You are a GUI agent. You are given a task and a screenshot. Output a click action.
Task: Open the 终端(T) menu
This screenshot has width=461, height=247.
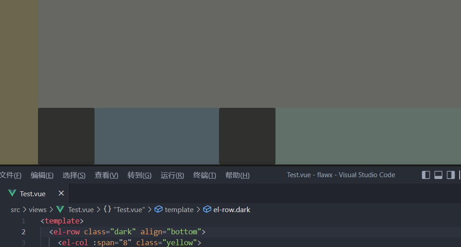coord(204,175)
